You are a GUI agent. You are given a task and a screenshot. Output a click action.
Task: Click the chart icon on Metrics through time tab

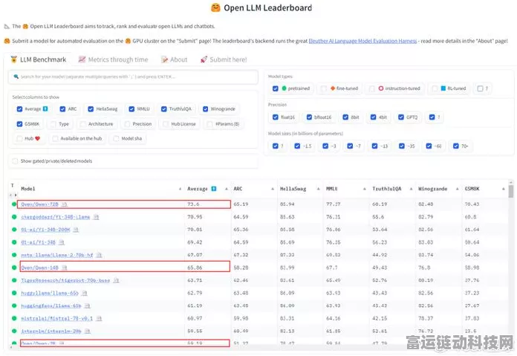coord(82,59)
